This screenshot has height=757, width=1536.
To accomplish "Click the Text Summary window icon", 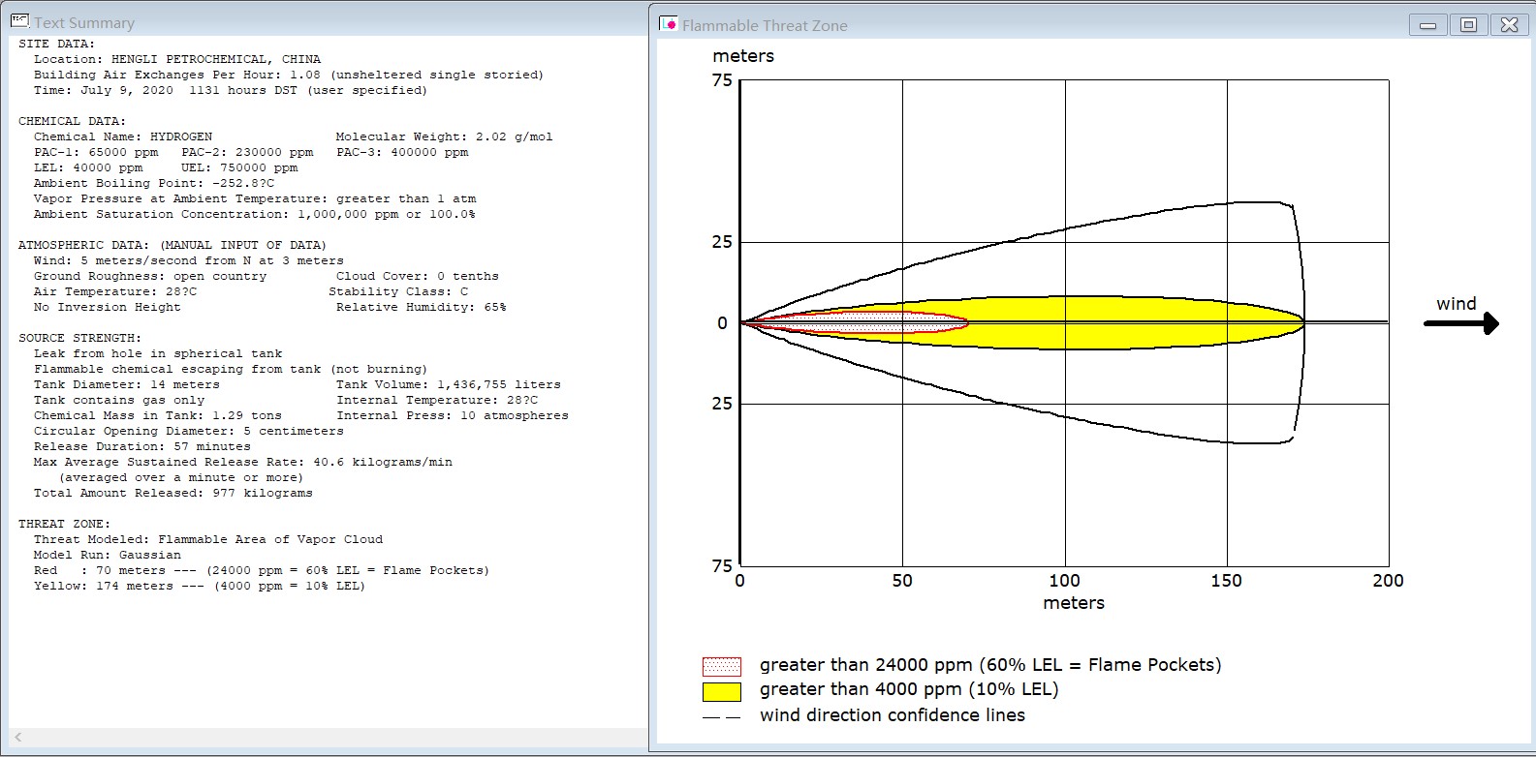I will [19, 20].
